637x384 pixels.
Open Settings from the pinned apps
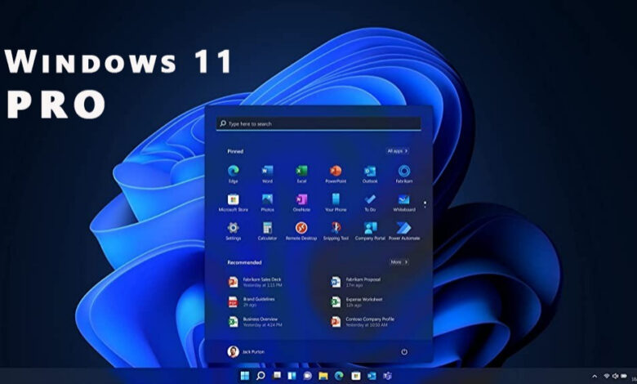pyautogui.click(x=233, y=229)
